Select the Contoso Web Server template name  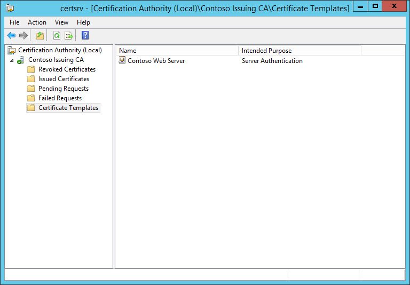pyautogui.click(x=156, y=61)
